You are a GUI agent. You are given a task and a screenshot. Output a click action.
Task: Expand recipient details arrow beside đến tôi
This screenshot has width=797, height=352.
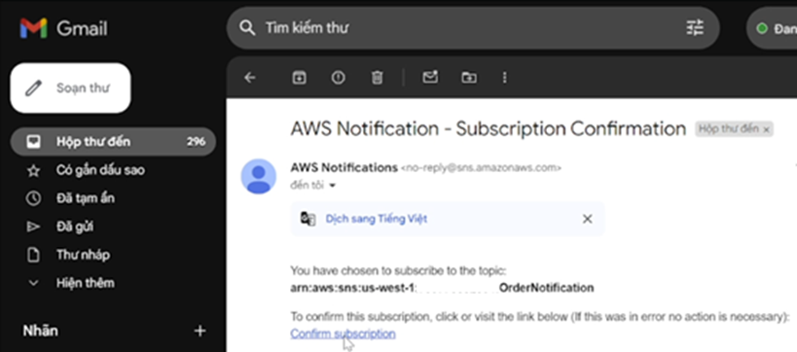pyautogui.click(x=333, y=186)
